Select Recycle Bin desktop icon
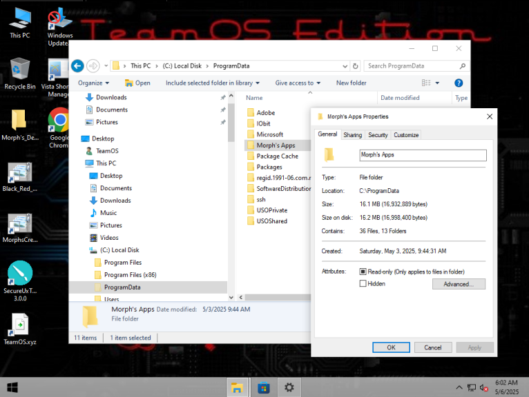 point(20,74)
